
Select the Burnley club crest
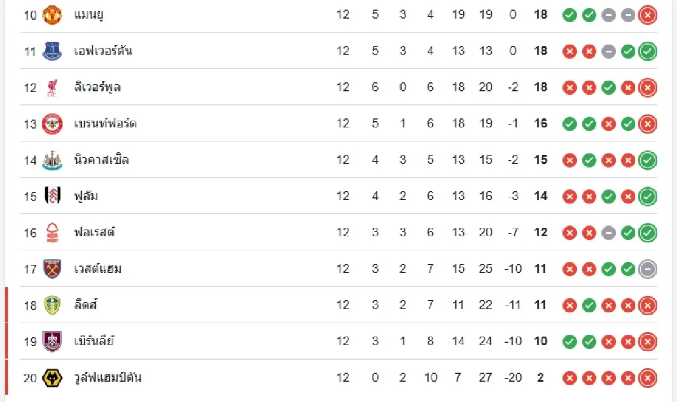[x=52, y=341]
